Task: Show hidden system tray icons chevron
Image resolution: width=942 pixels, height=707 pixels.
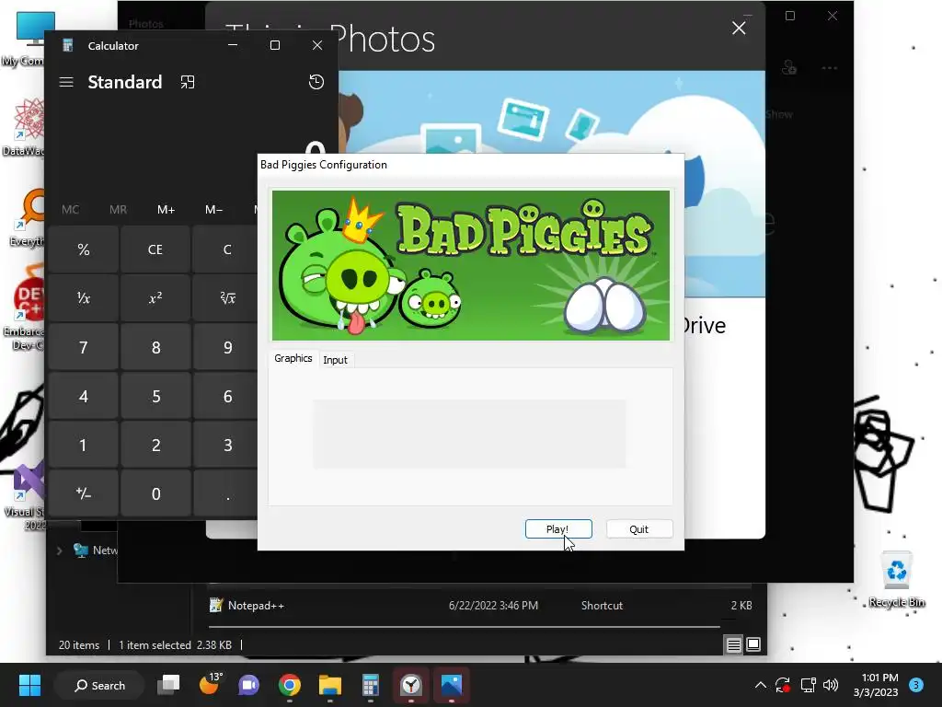Action: pyautogui.click(x=760, y=685)
